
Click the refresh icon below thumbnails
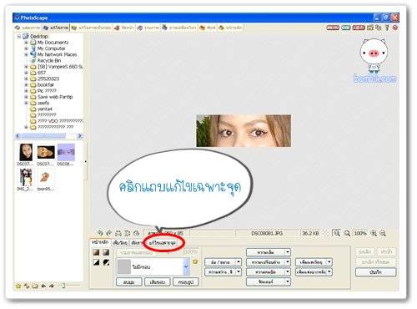click(x=27, y=286)
